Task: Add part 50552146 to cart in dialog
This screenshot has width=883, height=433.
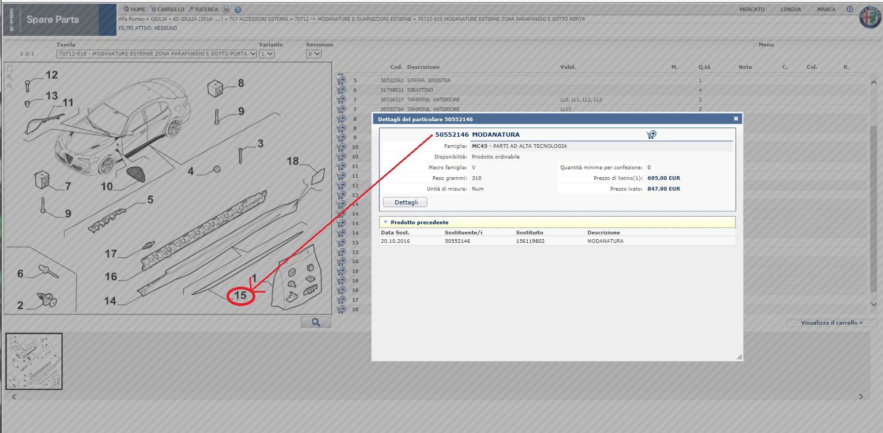Action: 651,135
